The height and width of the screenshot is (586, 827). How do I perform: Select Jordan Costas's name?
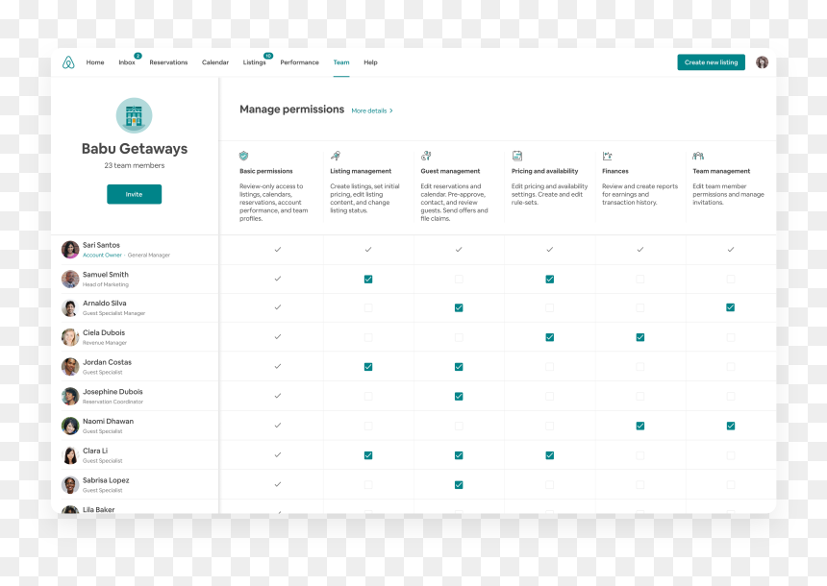coord(107,362)
